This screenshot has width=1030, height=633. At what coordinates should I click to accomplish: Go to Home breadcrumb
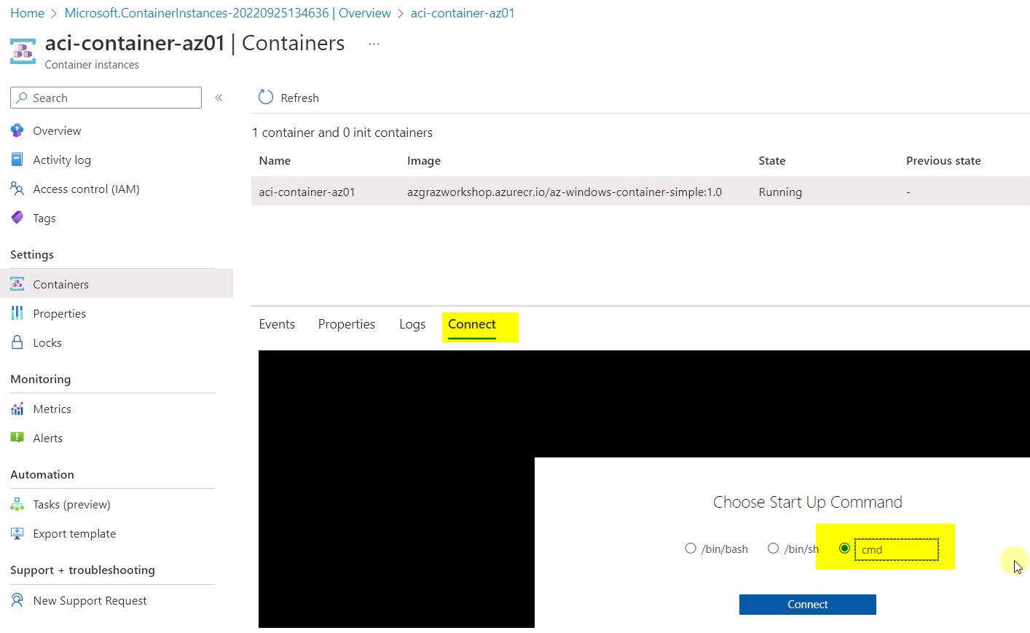click(28, 13)
